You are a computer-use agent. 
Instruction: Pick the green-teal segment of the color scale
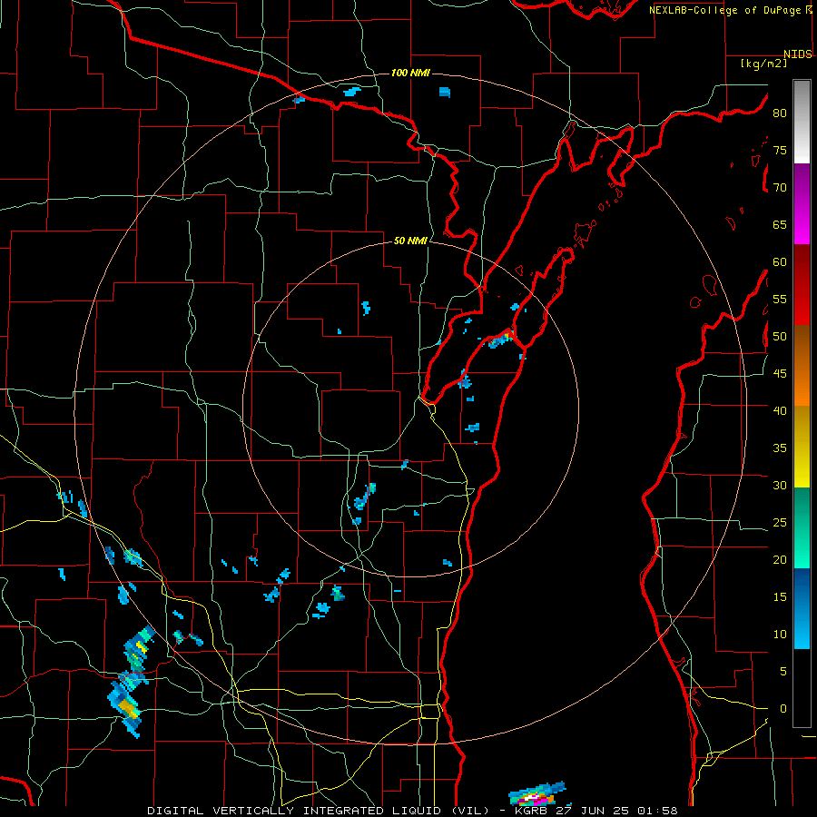pyautogui.click(x=802, y=527)
